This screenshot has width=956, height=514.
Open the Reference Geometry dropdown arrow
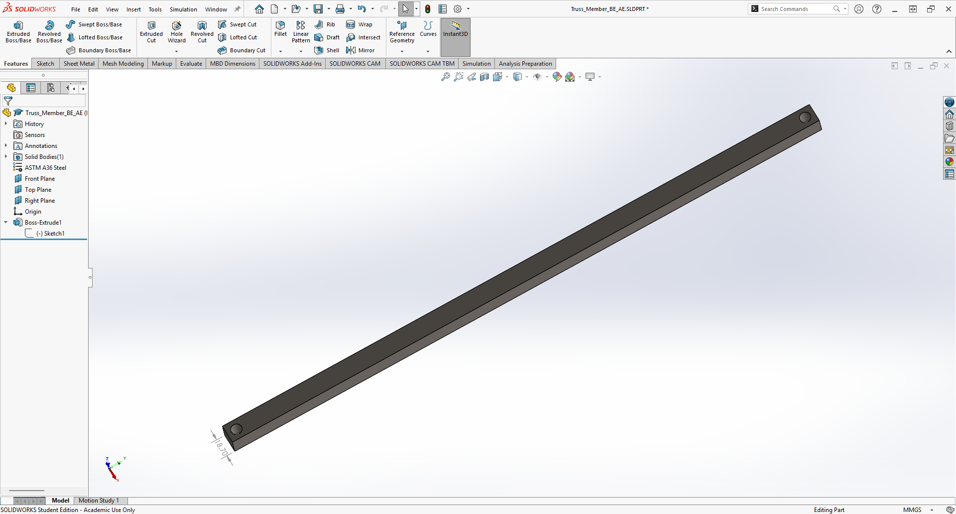coord(402,51)
